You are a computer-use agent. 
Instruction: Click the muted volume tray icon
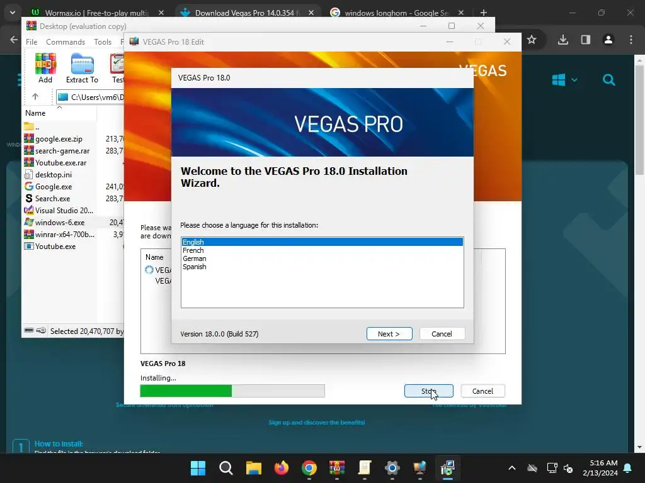[569, 468]
